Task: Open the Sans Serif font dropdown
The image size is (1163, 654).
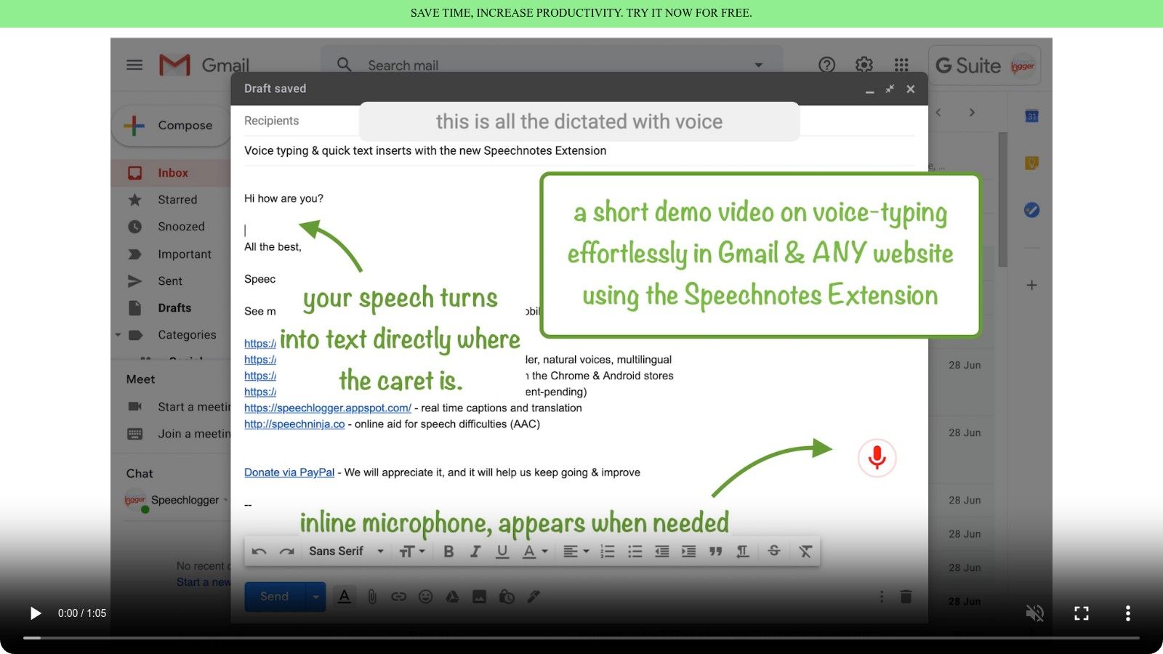Action: coord(345,551)
